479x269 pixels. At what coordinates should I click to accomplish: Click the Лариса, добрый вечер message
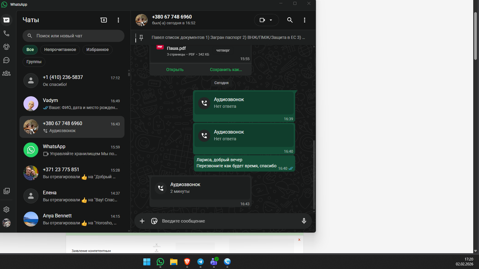pyautogui.click(x=244, y=163)
